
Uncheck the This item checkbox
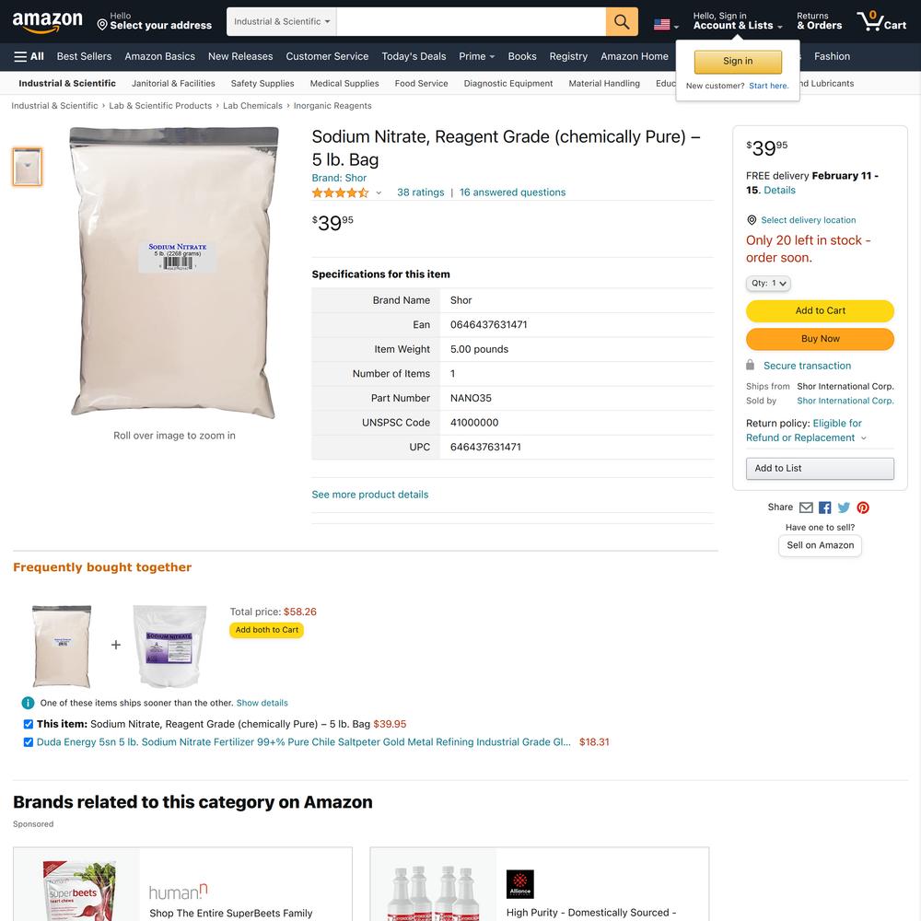pyautogui.click(x=29, y=724)
